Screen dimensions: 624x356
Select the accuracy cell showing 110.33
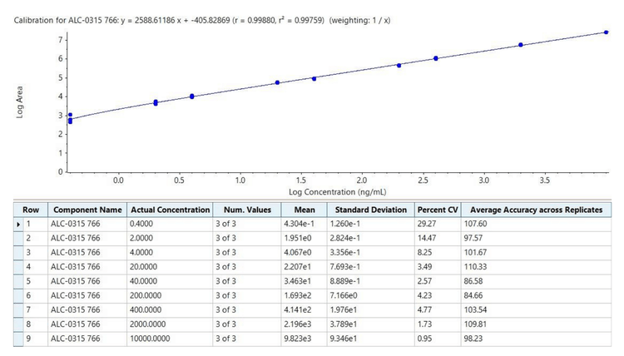(x=536, y=267)
